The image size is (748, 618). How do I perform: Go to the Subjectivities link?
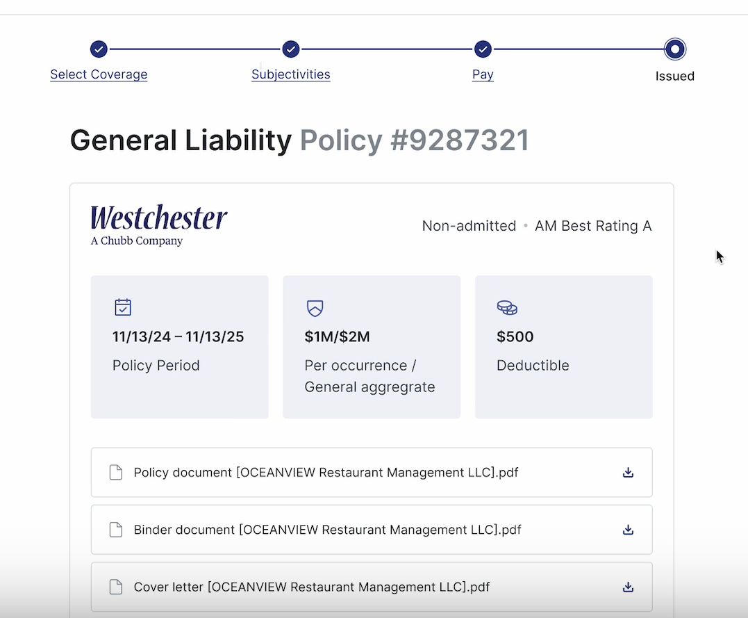[291, 74]
